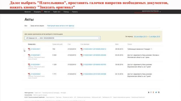Click the amount 1 771 cell
181x101 pixels.
coord(54,74)
